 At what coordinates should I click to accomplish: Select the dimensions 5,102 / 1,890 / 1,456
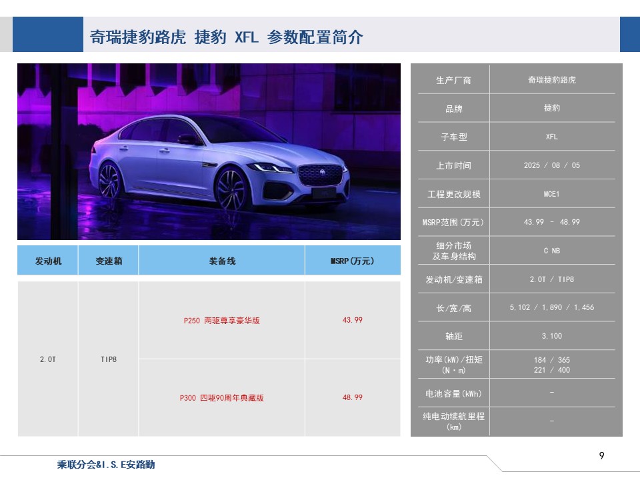(x=552, y=307)
